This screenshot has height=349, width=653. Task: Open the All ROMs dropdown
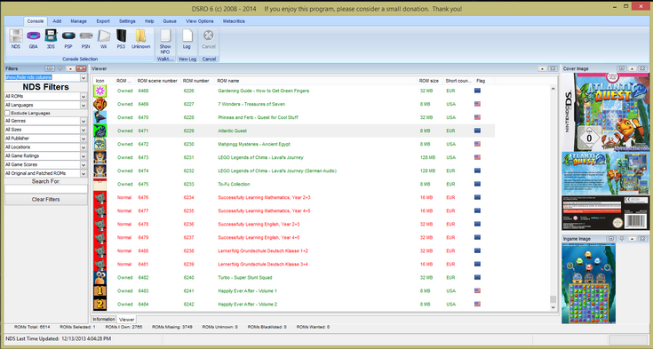pyautogui.click(x=84, y=96)
